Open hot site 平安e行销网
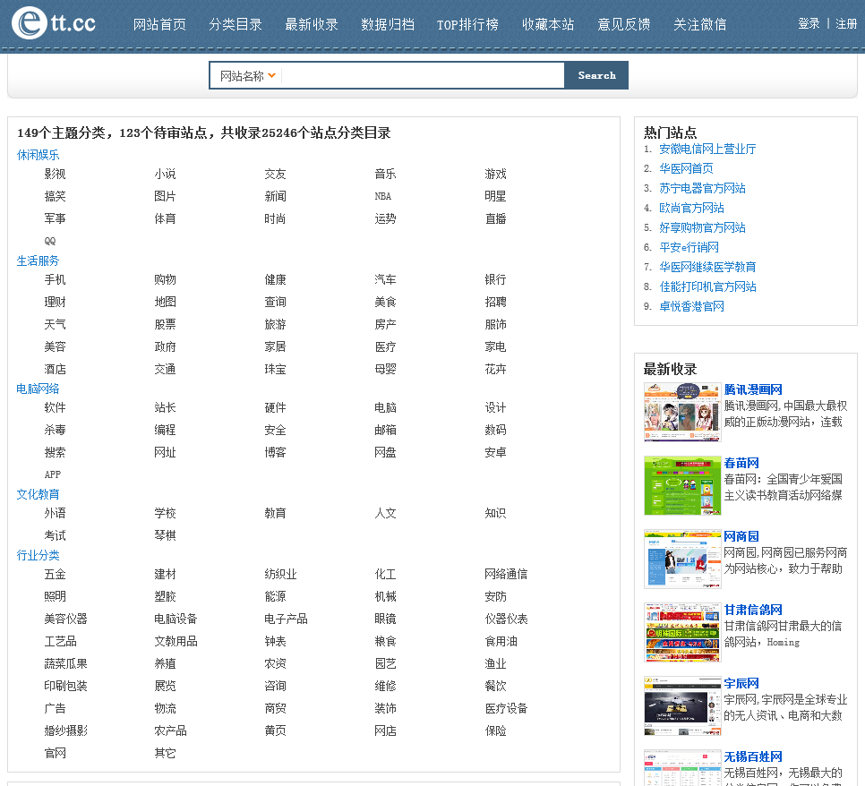 click(689, 247)
